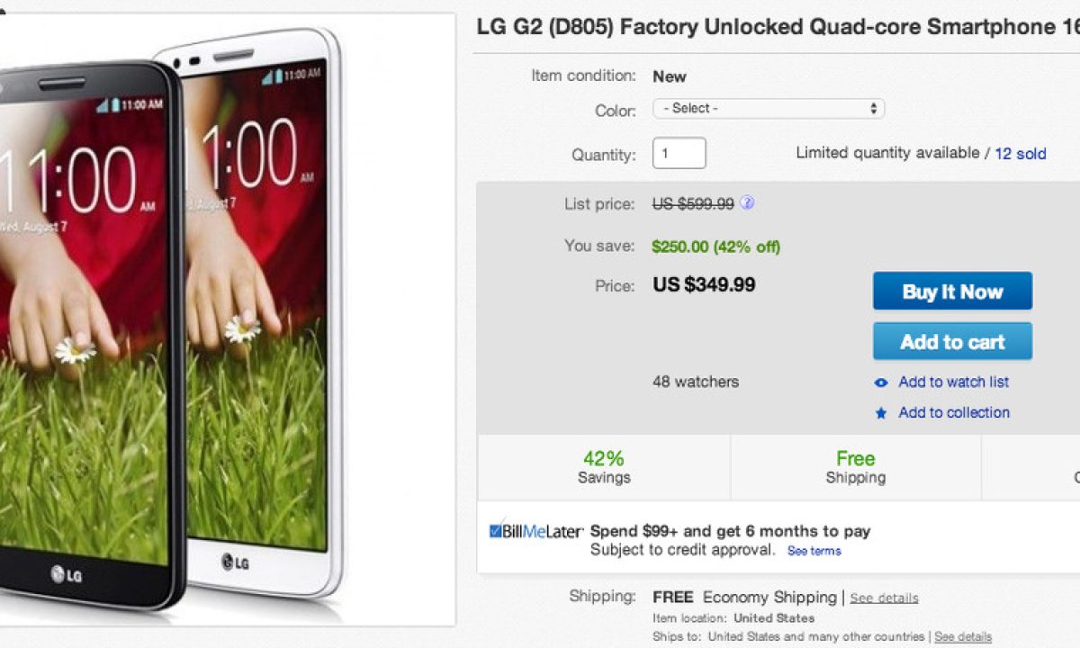Open shipping See details link
Image resolution: width=1080 pixels, height=648 pixels.
(x=884, y=598)
